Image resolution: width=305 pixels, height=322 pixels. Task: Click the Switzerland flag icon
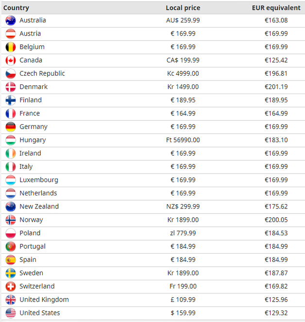[x=11, y=286]
